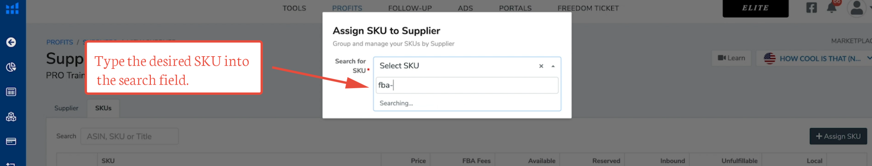
Task: Open the FREEDOM TICKET menu
Action: [588, 8]
